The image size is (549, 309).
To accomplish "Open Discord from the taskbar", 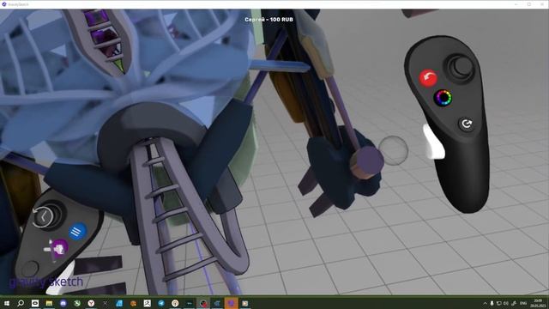I will (x=63, y=303).
